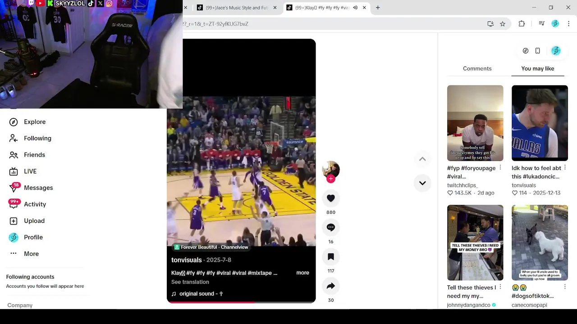Close Jace's Music Style browser tab

(275, 8)
